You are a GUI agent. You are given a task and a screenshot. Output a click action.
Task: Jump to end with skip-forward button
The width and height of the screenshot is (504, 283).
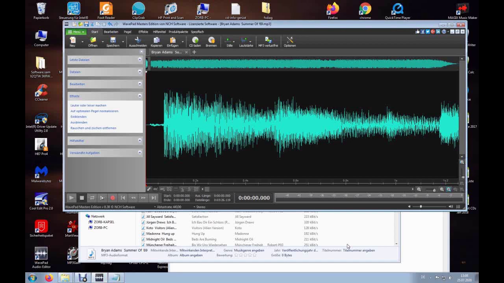coord(154,198)
